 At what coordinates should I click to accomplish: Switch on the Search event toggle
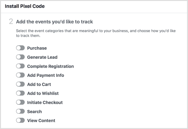click(x=20, y=112)
